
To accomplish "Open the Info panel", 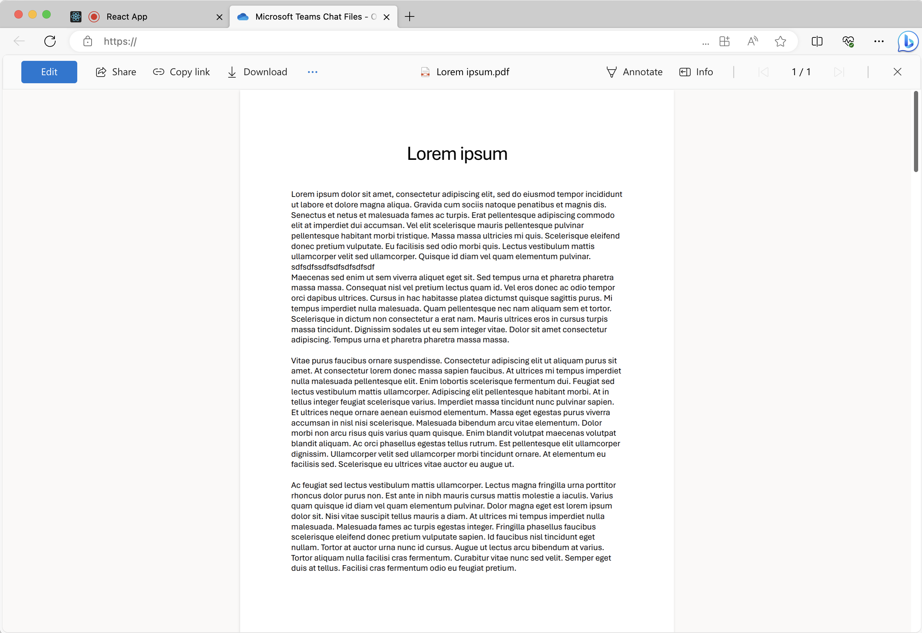I will pos(697,71).
